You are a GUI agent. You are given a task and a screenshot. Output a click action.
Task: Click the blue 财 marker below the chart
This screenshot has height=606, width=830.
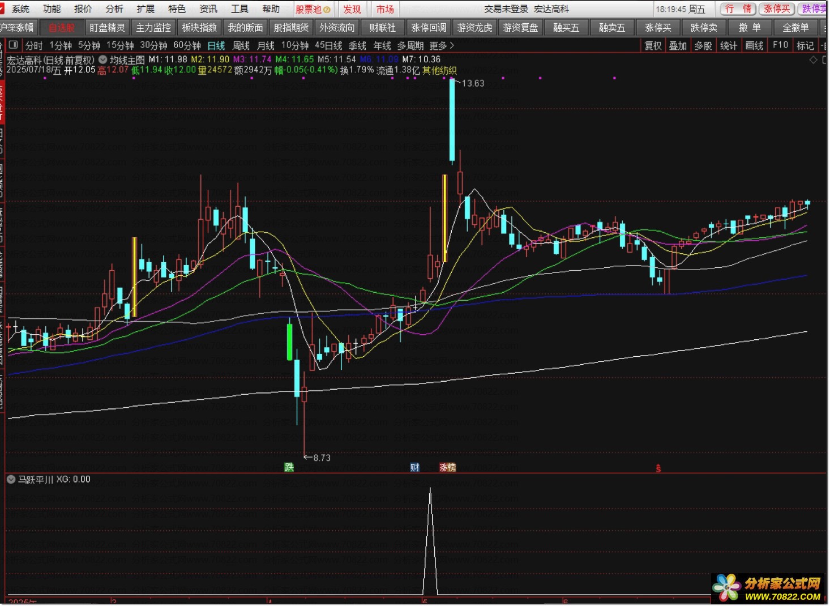click(415, 467)
